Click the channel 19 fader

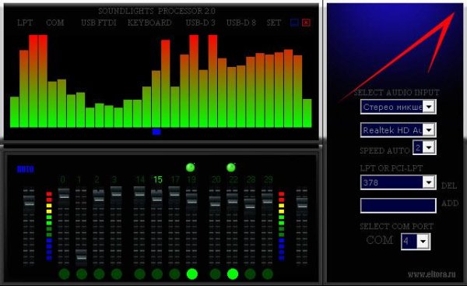point(191,201)
